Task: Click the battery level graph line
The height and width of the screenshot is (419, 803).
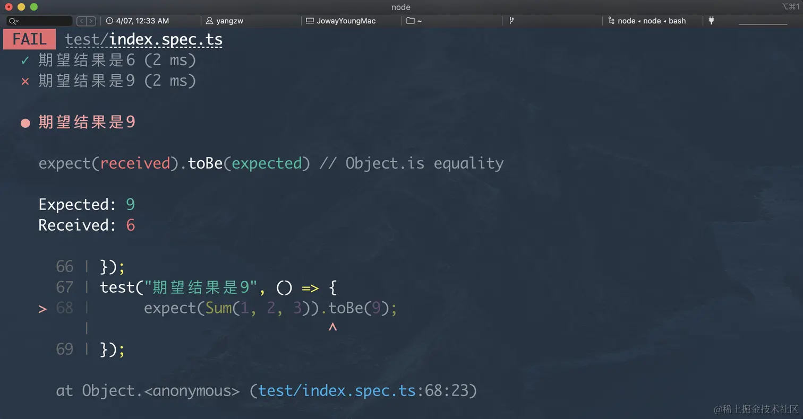Action: coord(763,23)
